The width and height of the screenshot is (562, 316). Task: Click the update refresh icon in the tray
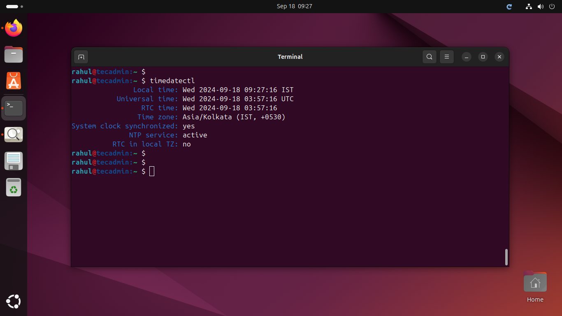pyautogui.click(x=509, y=7)
